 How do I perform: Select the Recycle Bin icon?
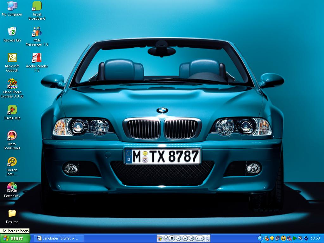tap(12, 34)
